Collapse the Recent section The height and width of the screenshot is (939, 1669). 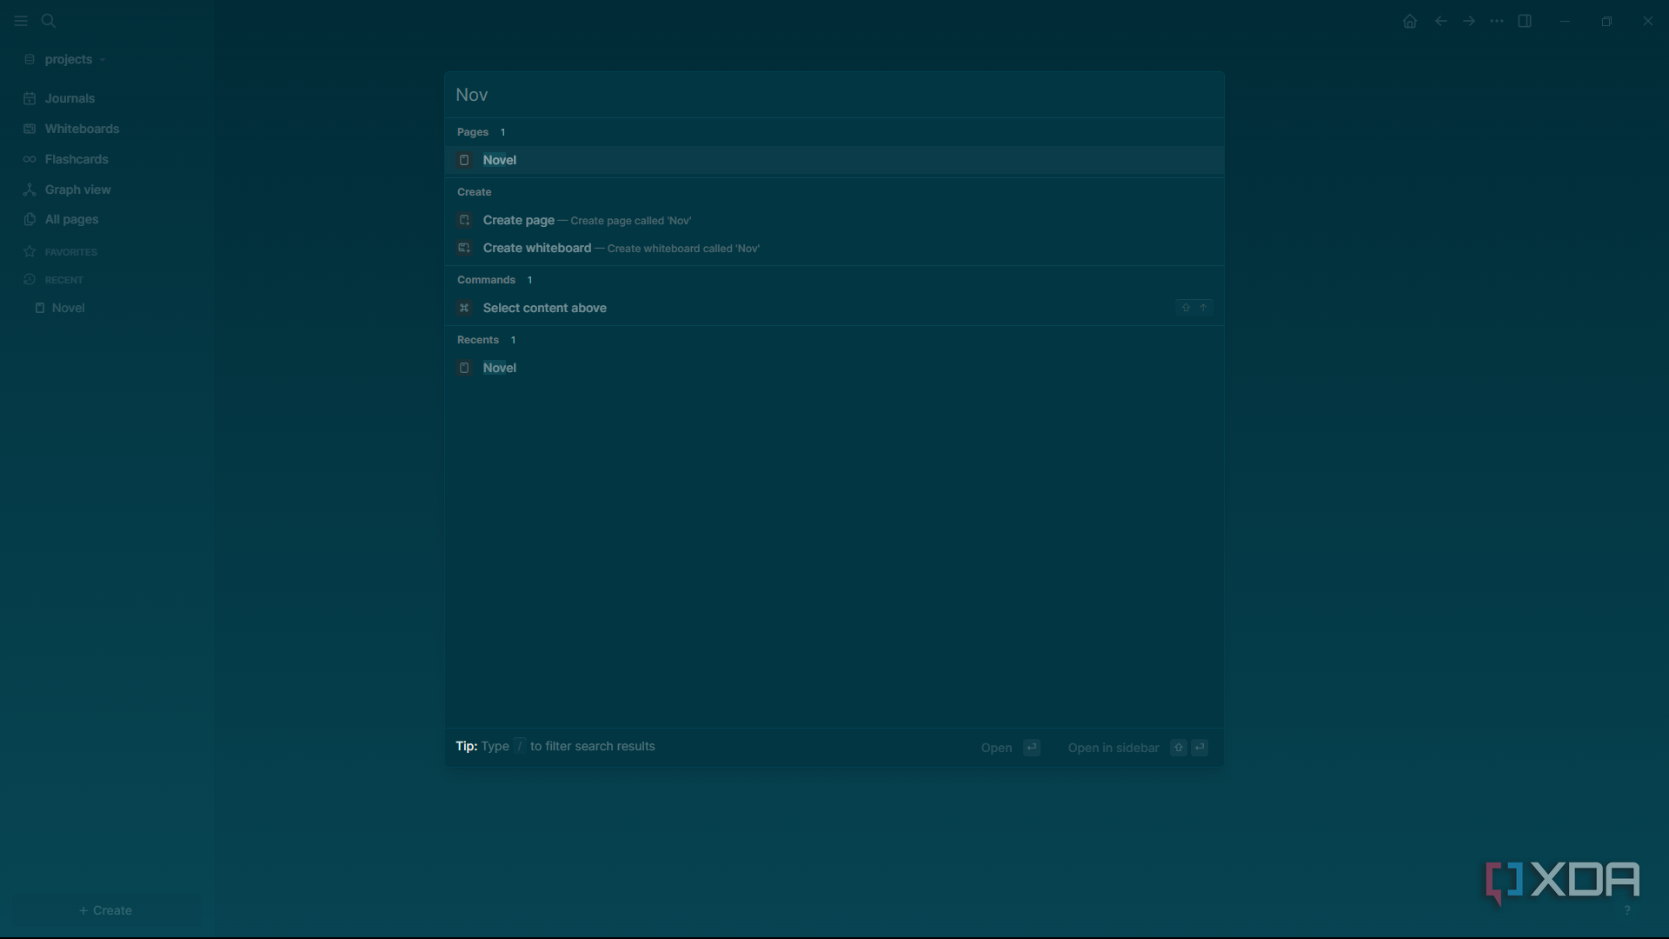pos(63,280)
